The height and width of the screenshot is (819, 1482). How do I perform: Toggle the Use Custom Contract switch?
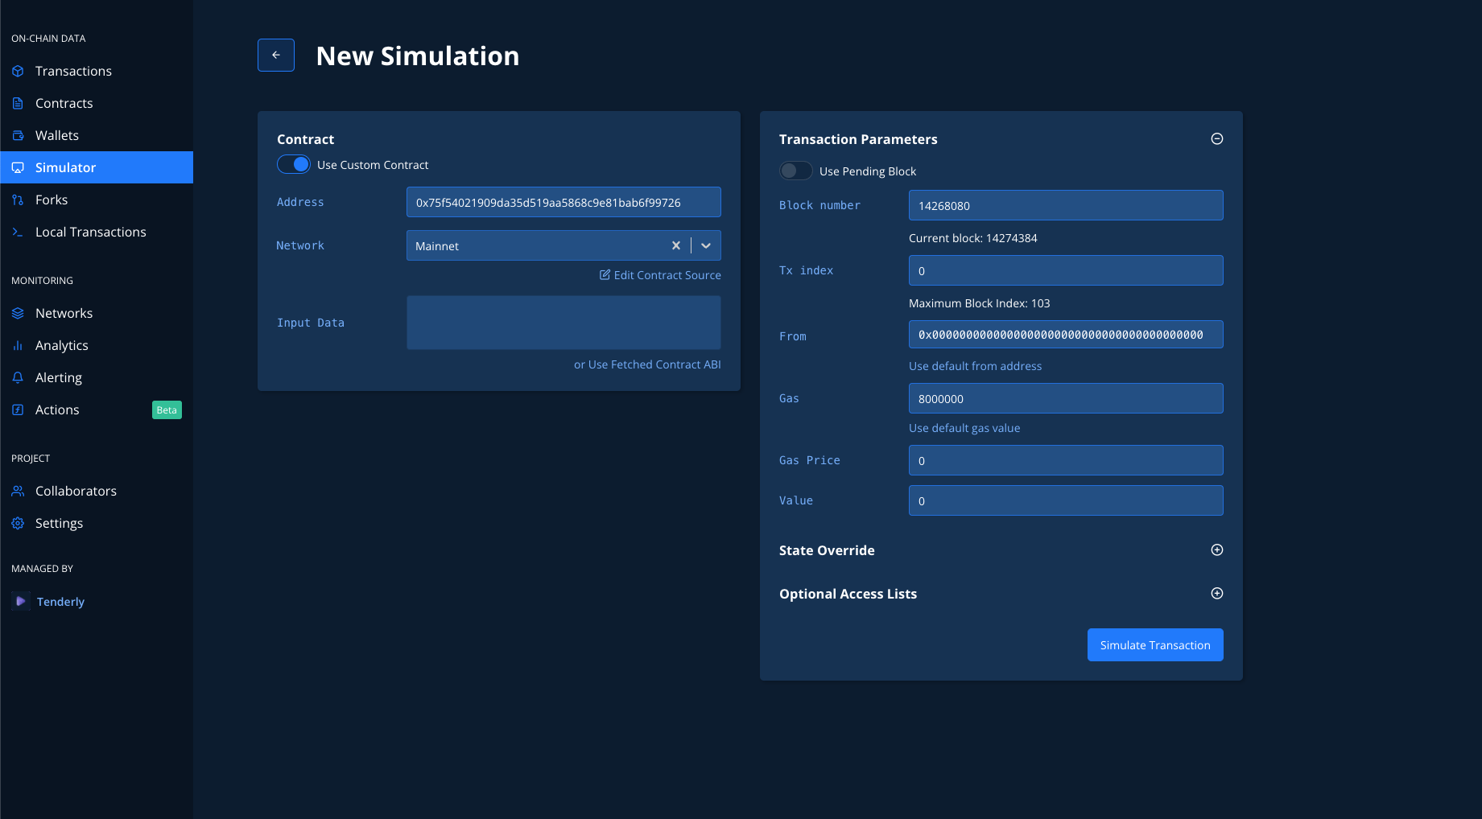coord(294,165)
